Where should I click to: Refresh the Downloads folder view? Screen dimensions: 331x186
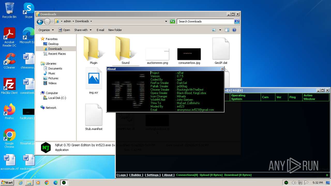(172, 21)
